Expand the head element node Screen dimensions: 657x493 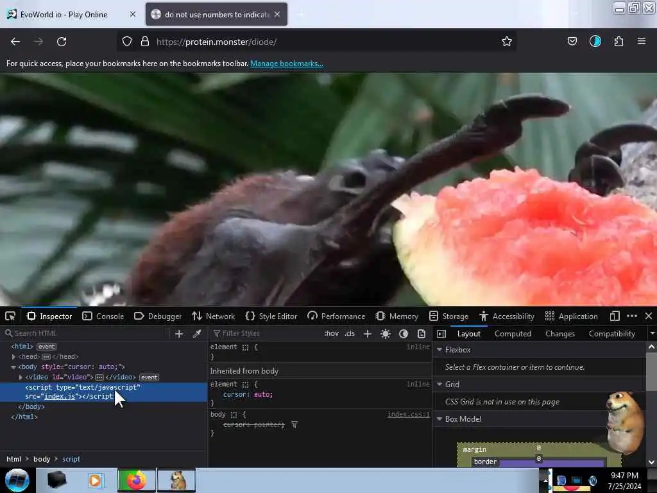click(13, 357)
